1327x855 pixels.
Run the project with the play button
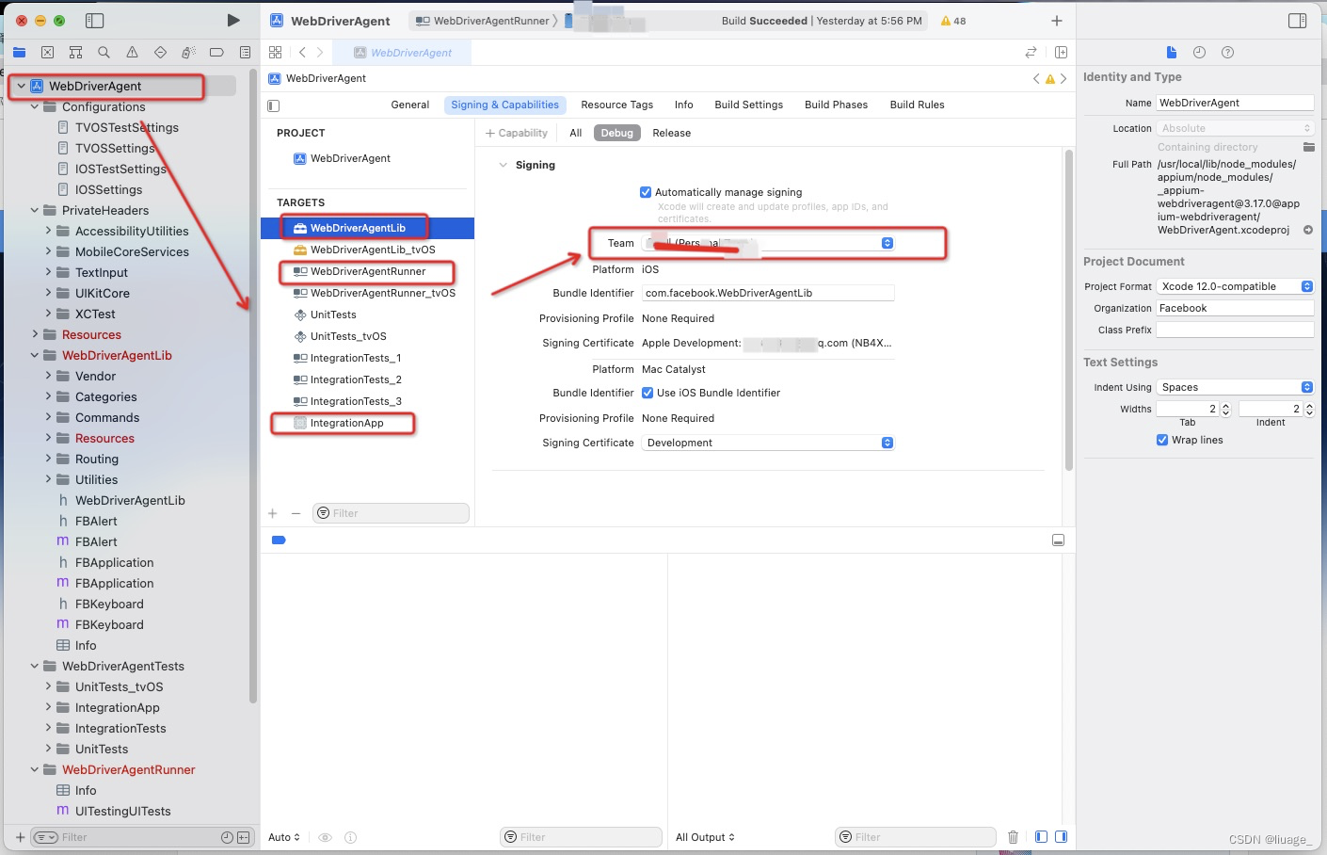tap(233, 20)
